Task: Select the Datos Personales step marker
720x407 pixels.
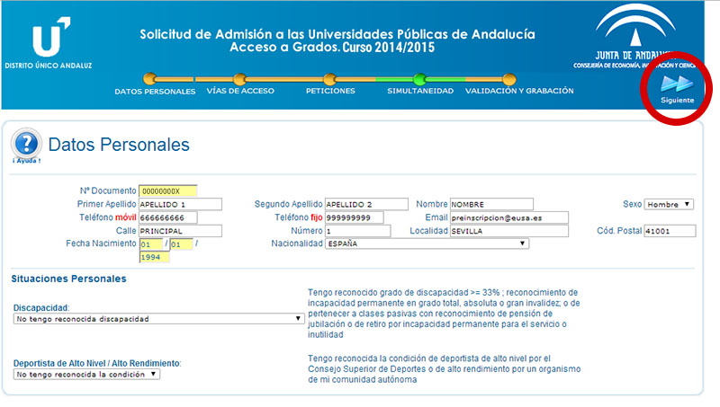Action: click(150, 80)
